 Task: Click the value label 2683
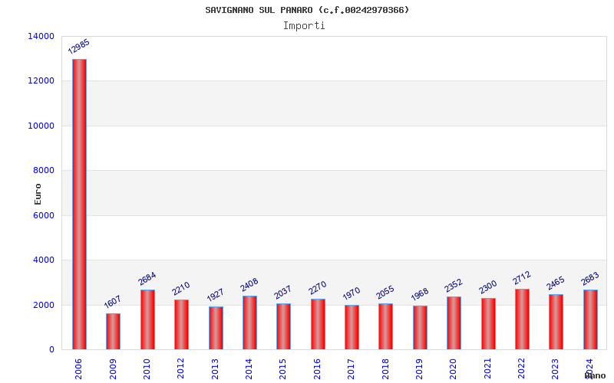[x=589, y=279]
